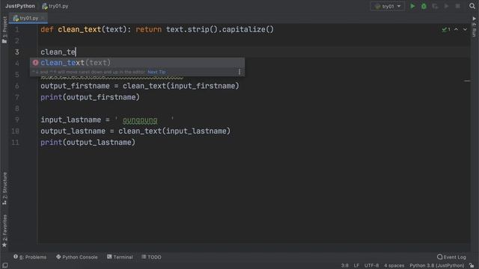Image resolution: width=479 pixels, height=269 pixels.
Task: Open Run tool window on right edge
Action: point(474,27)
